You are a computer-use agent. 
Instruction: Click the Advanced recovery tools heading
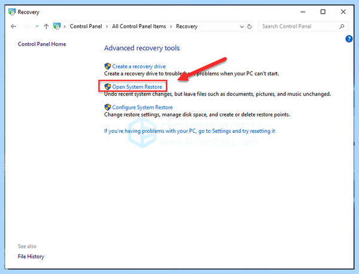click(x=142, y=48)
